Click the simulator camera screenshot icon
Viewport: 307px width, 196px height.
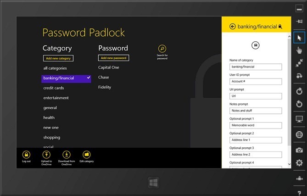299,150
